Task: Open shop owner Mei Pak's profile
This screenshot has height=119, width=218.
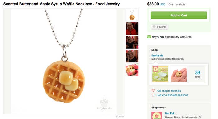Action: pos(170,113)
